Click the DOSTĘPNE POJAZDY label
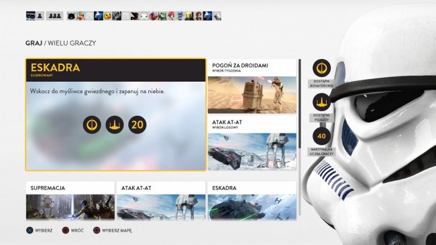Viewport: 436px width, 245px height. coord(321,117)
